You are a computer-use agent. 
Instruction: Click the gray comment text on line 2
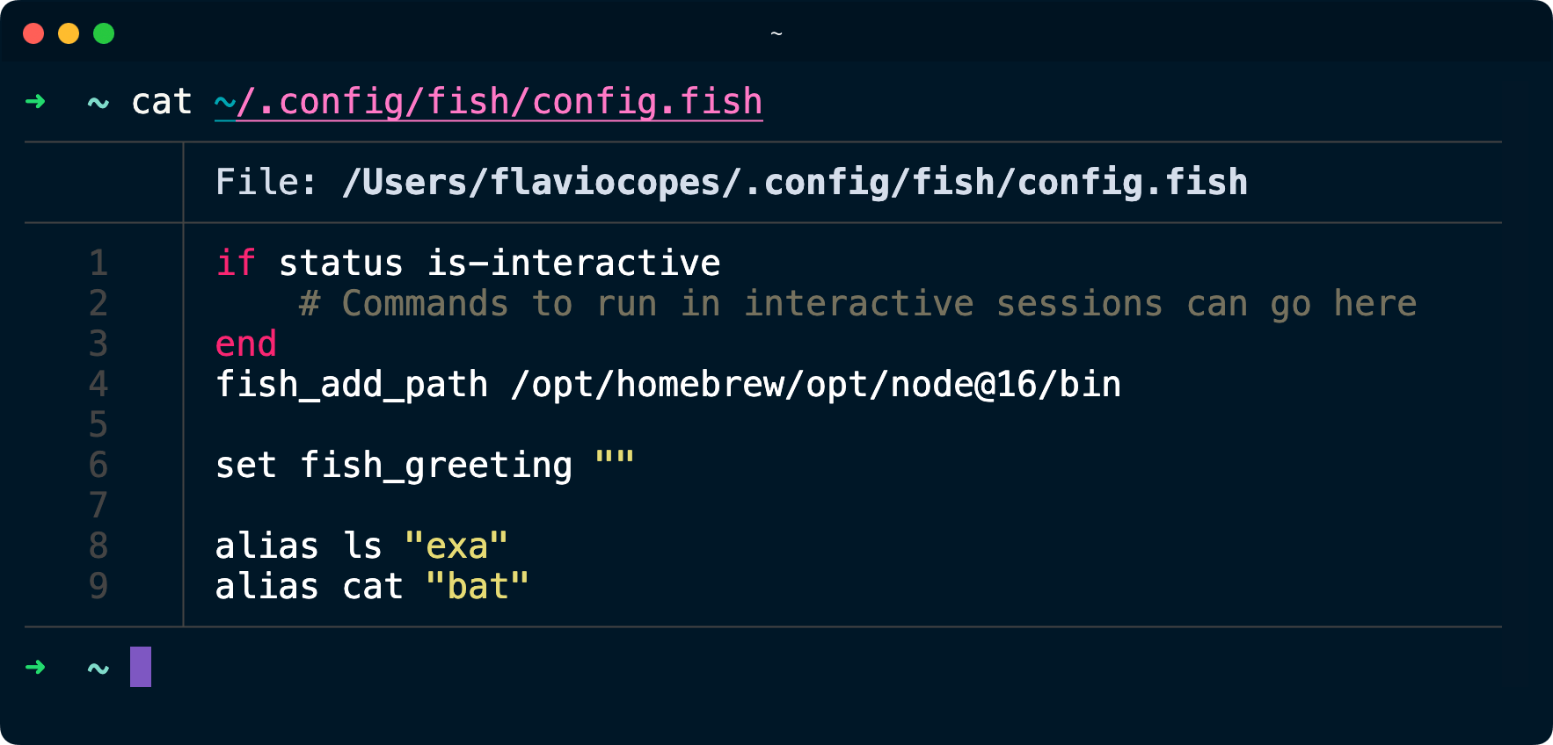point(857,302)
